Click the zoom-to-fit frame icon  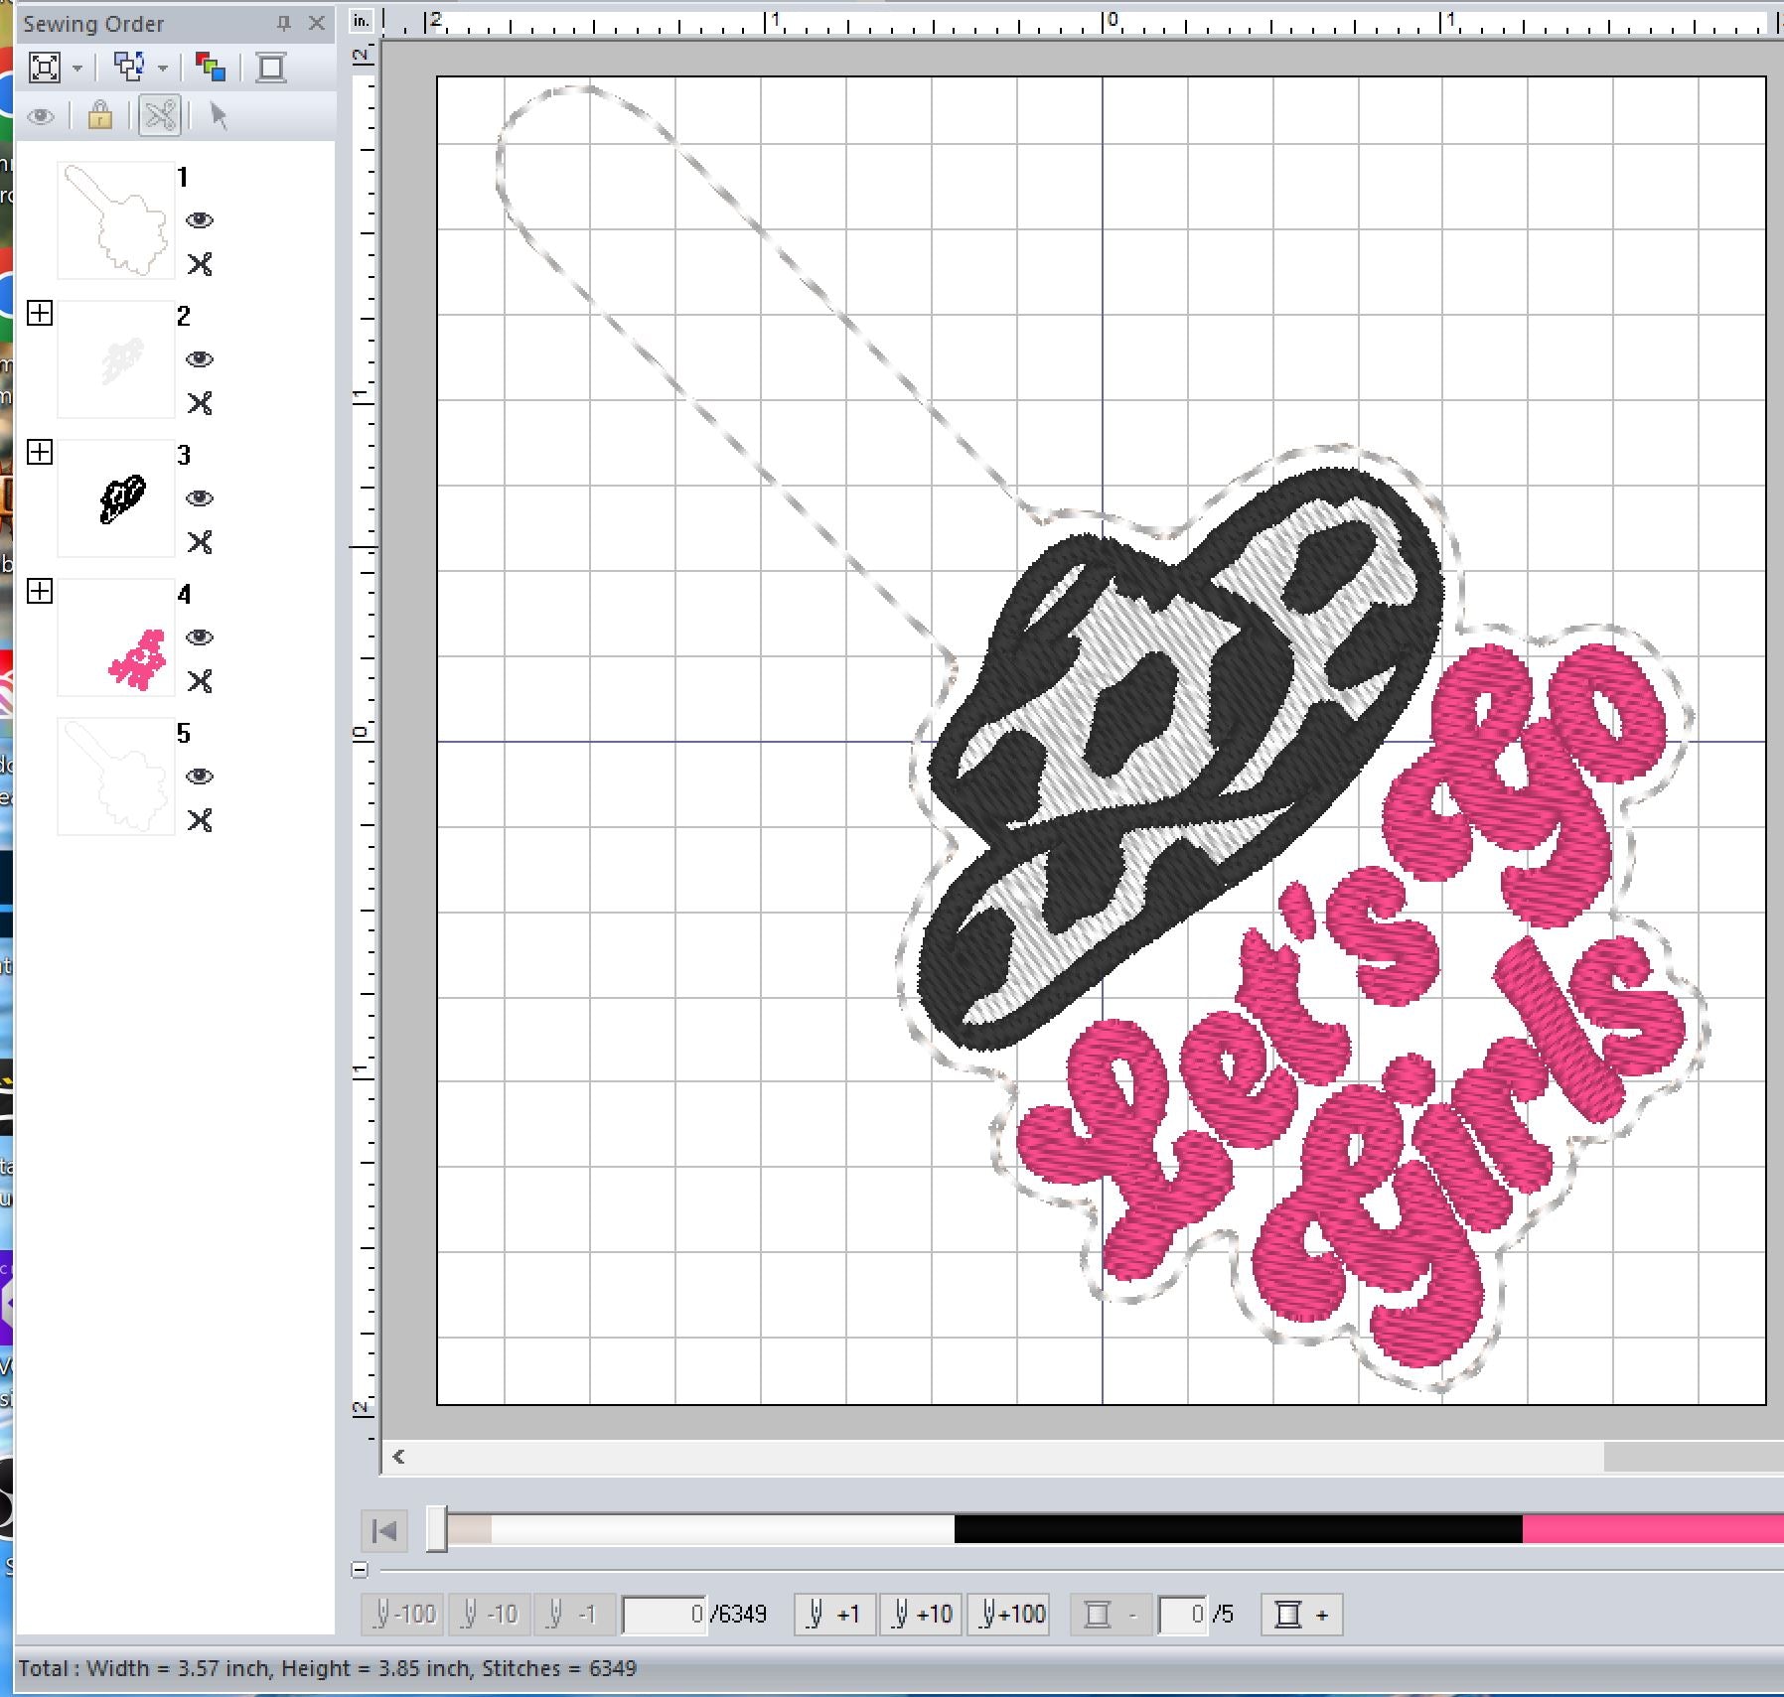click(45, 68)
